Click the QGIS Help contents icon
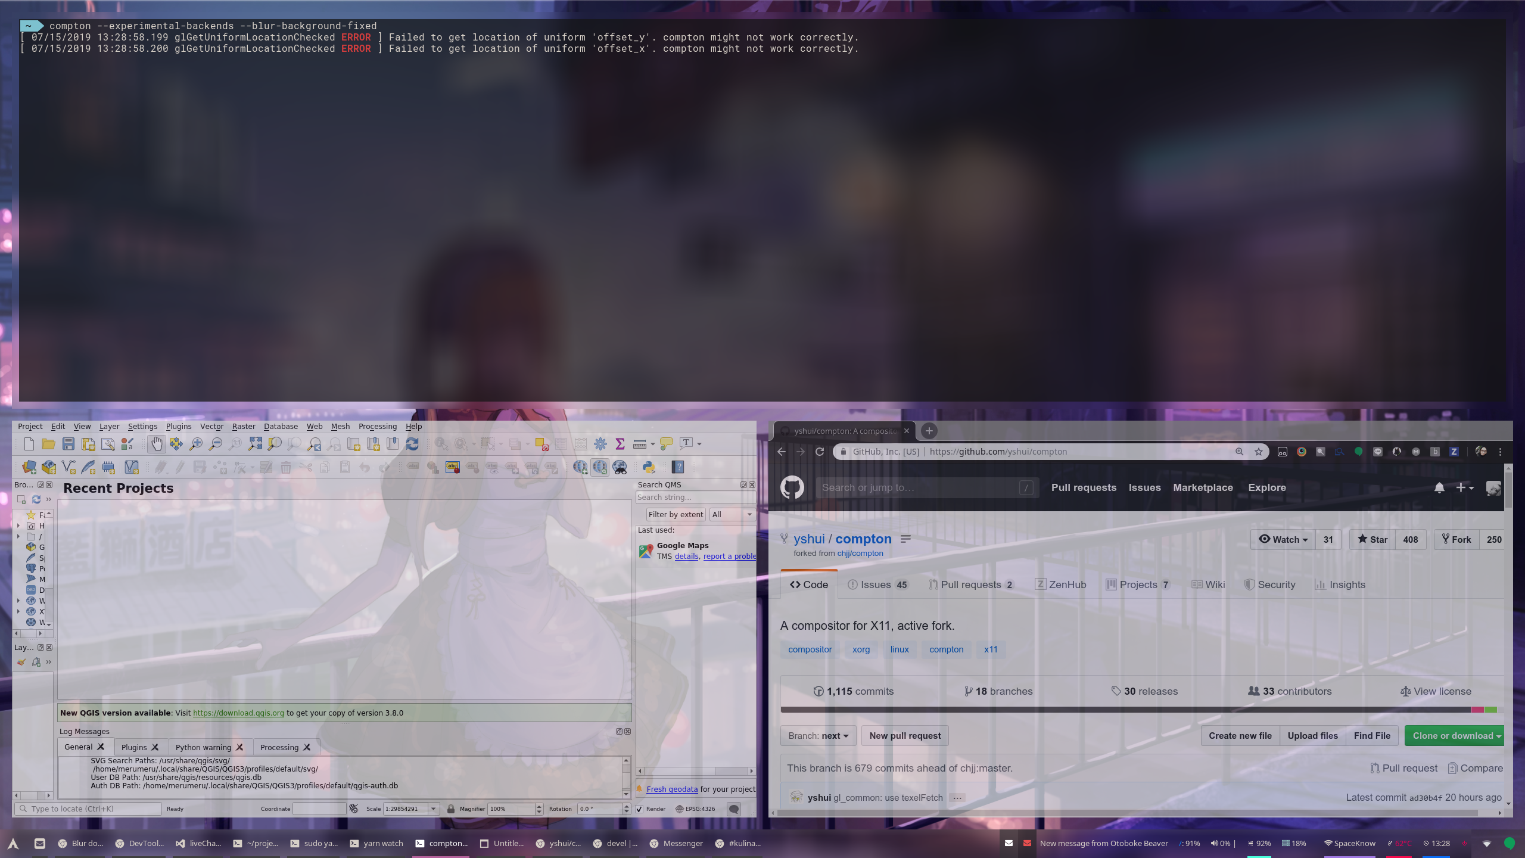 click(678, 467)
